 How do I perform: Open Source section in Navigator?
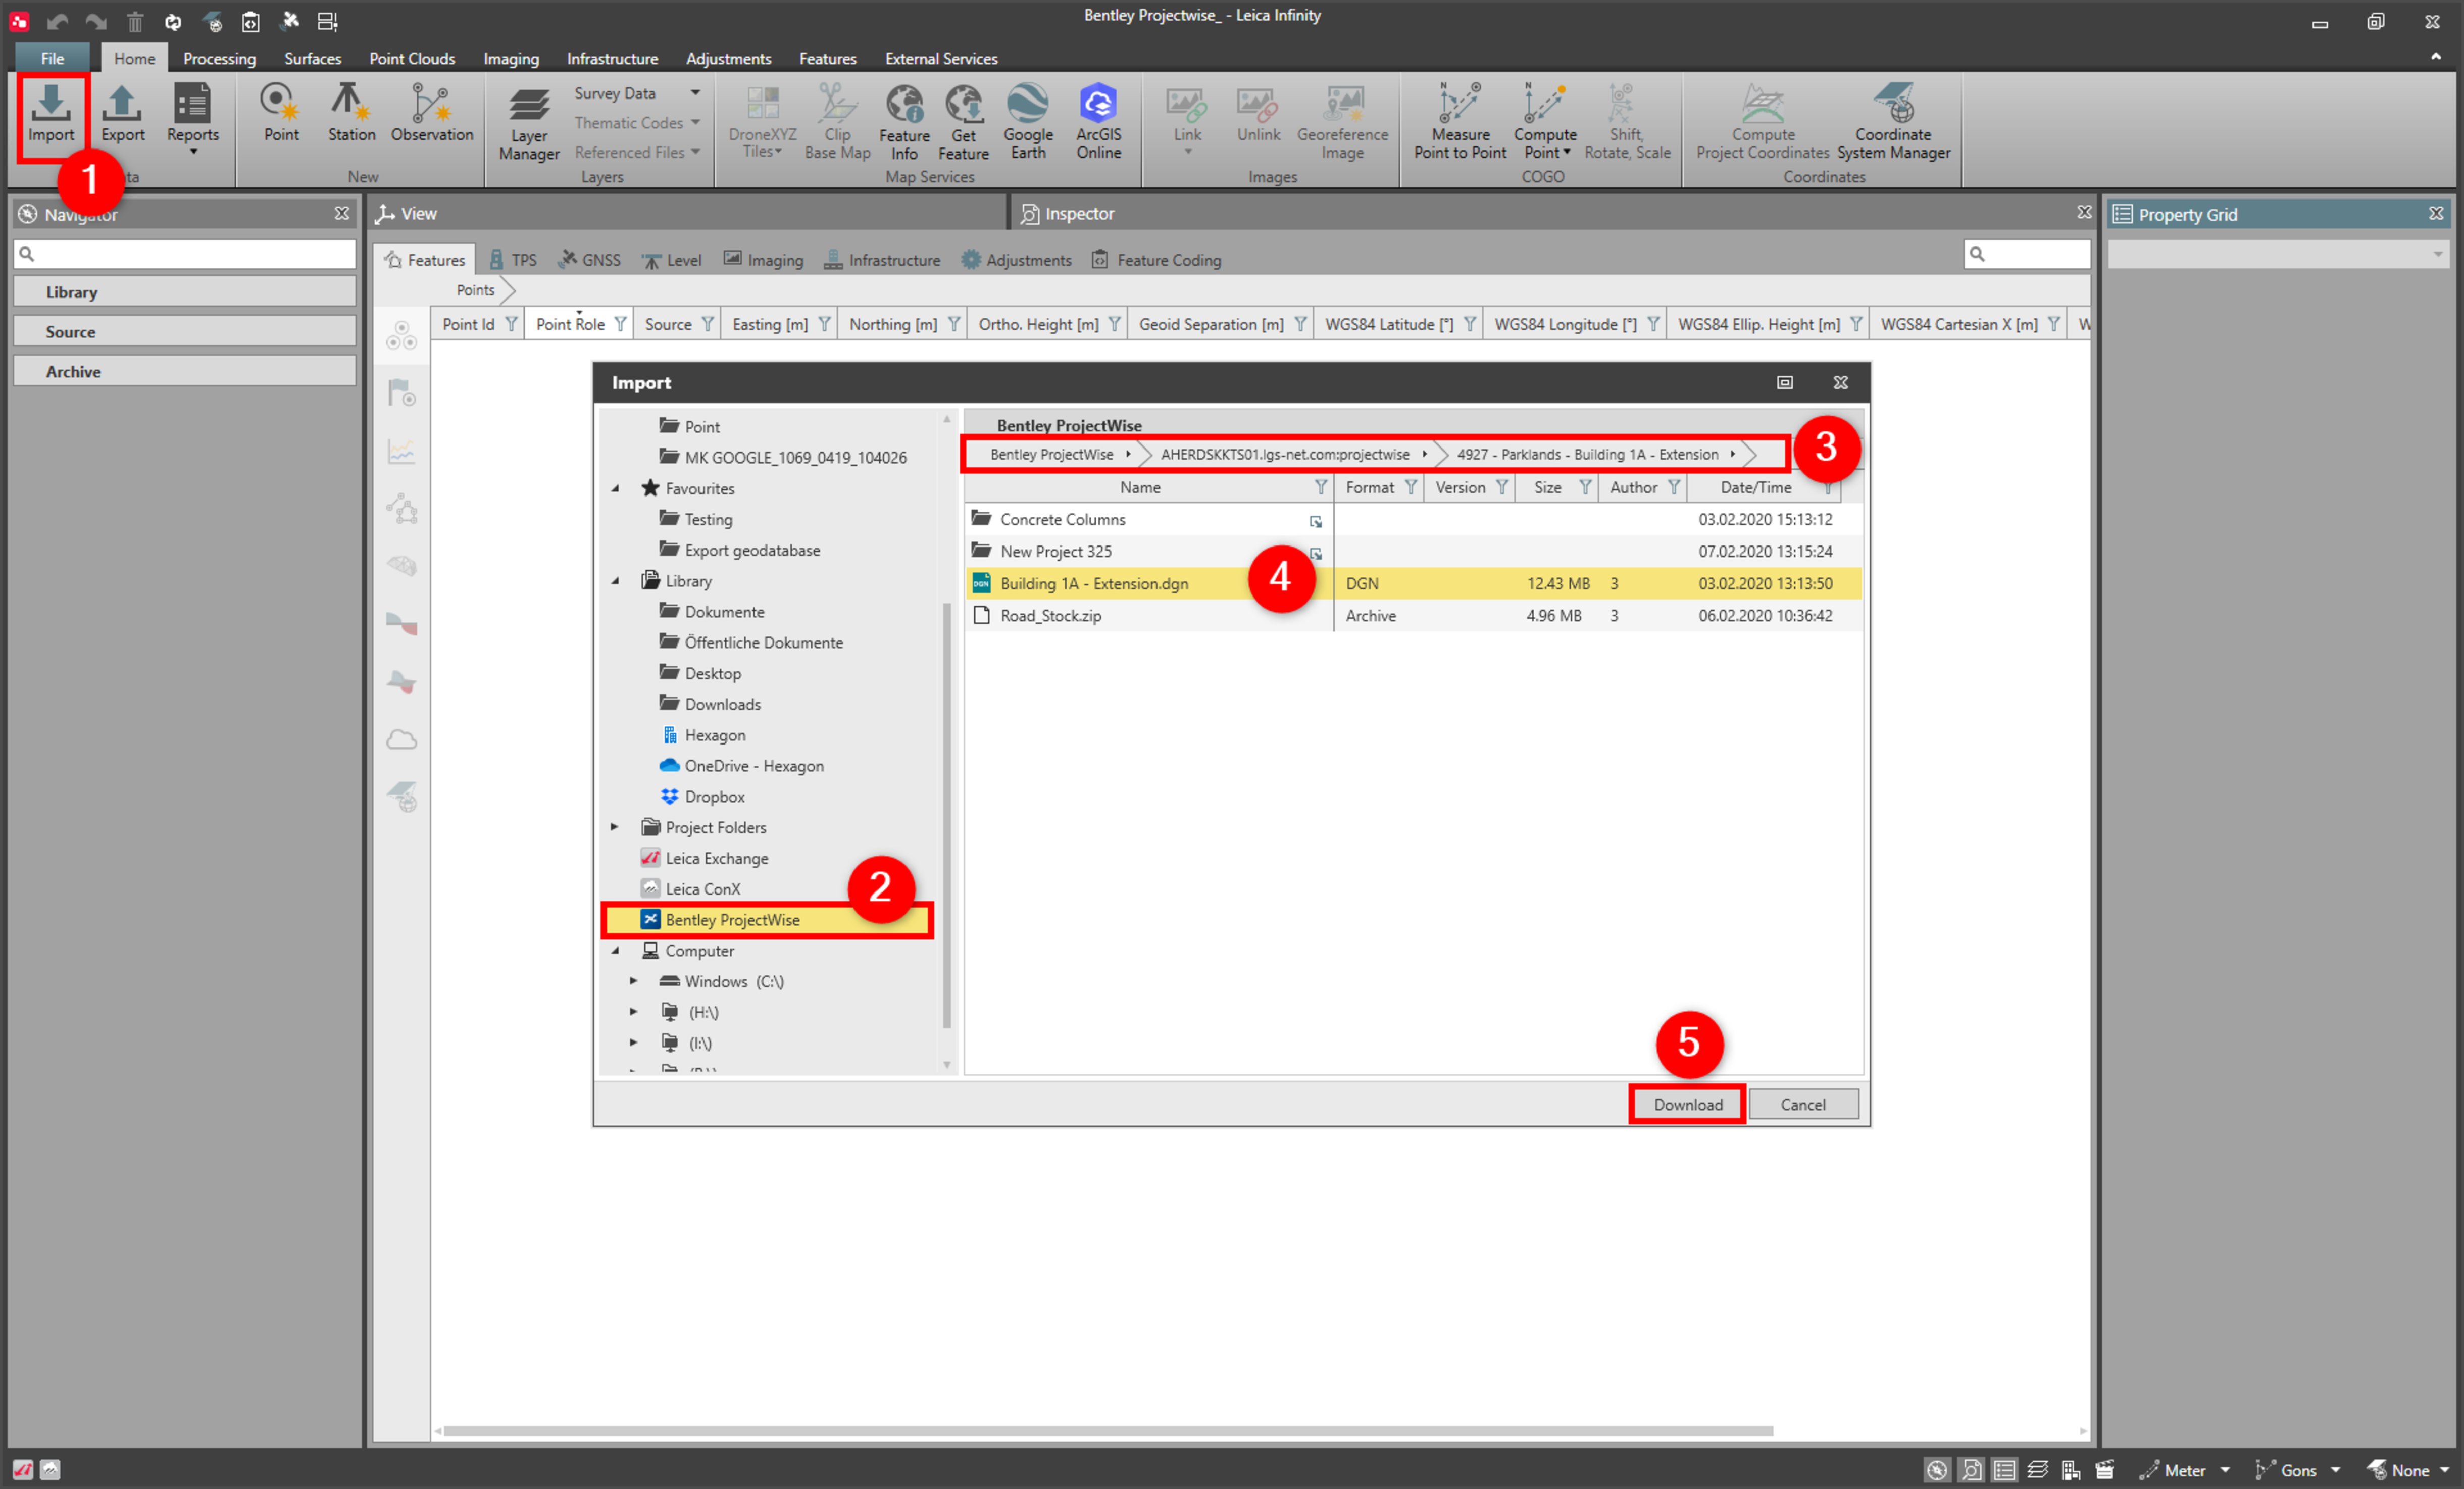184,331
